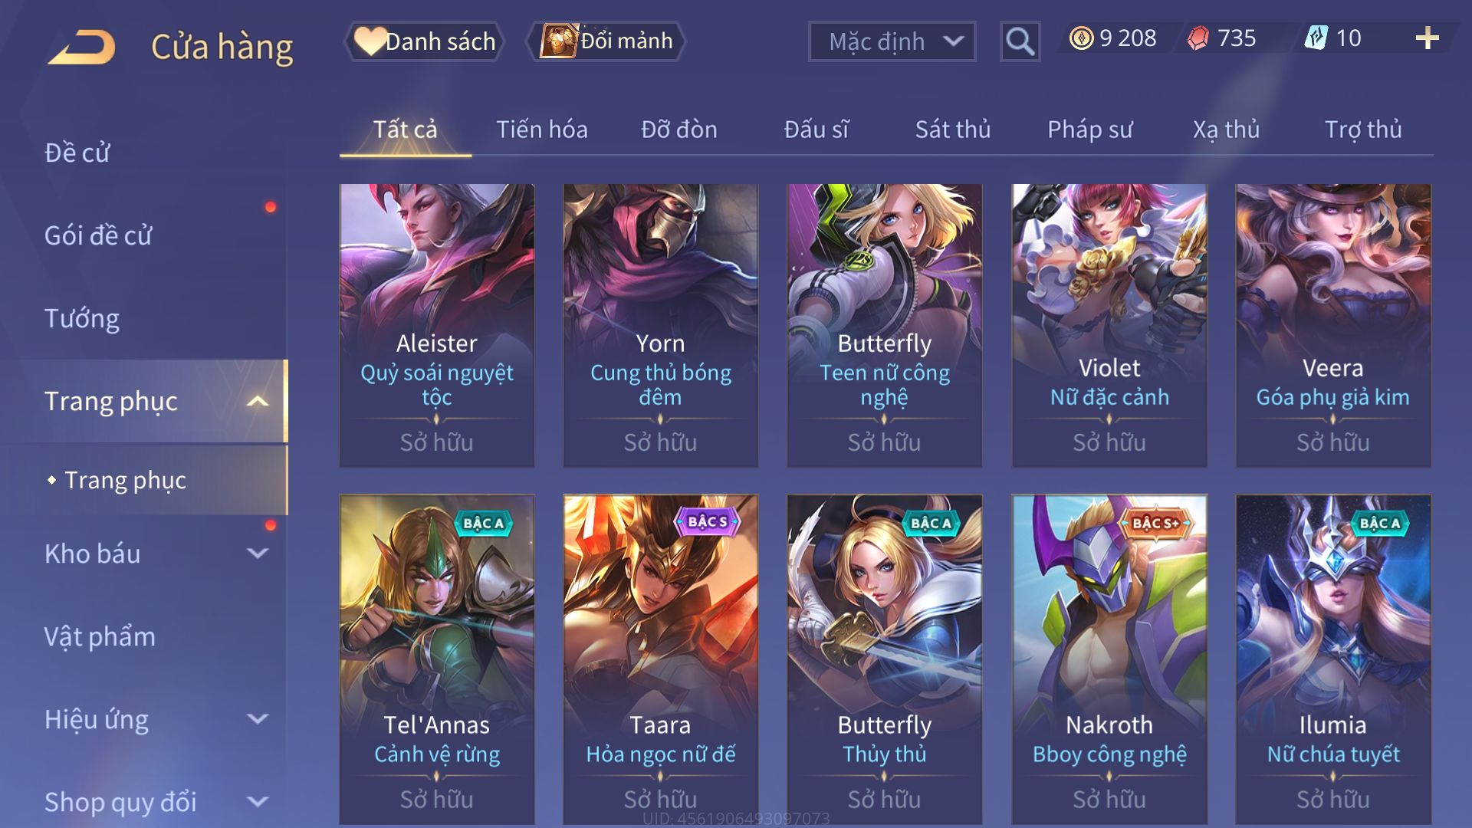The width and height of the screenshot is (1472, 828).
Task: Tap the gold coin currency icon
Action: click(1081, 38)
